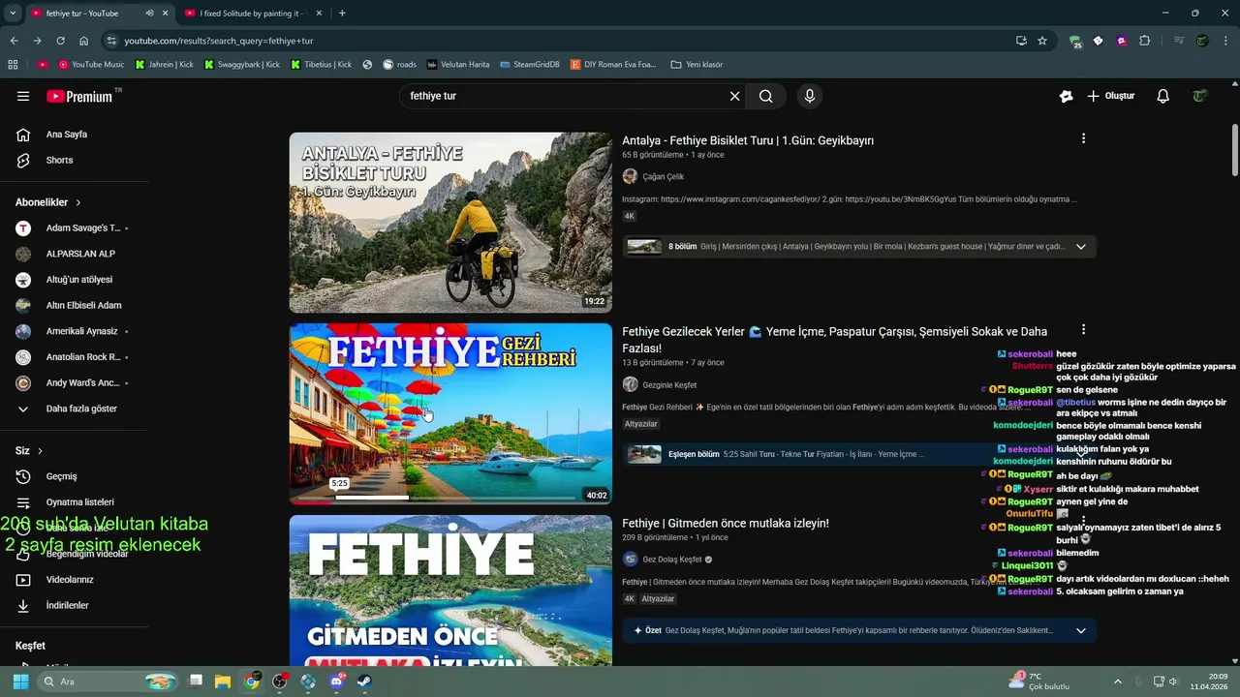Image resolution: width=1240 pixels, height=697 pixels.
Task: Click the page vertical scrollbar
Action: [1234, 150]
